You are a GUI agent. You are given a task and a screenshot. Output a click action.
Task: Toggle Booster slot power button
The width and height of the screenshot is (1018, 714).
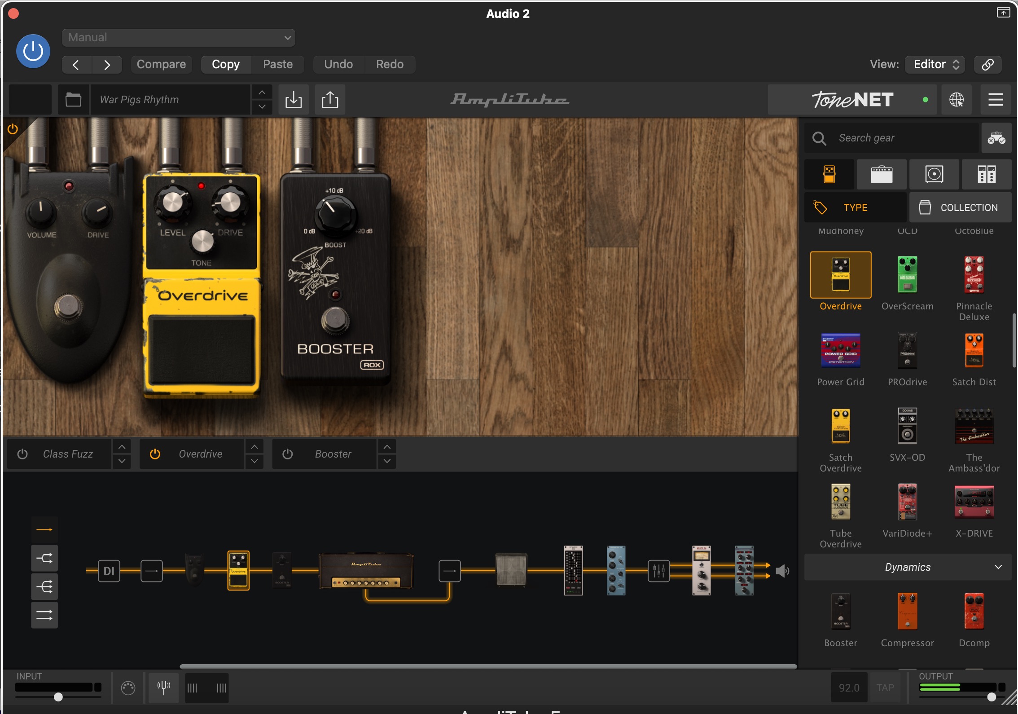[x=288, y=454]
